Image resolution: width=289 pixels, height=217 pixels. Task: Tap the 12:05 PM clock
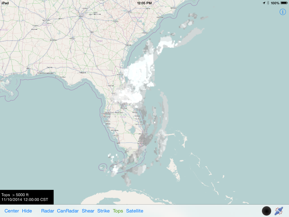[144, 3]
